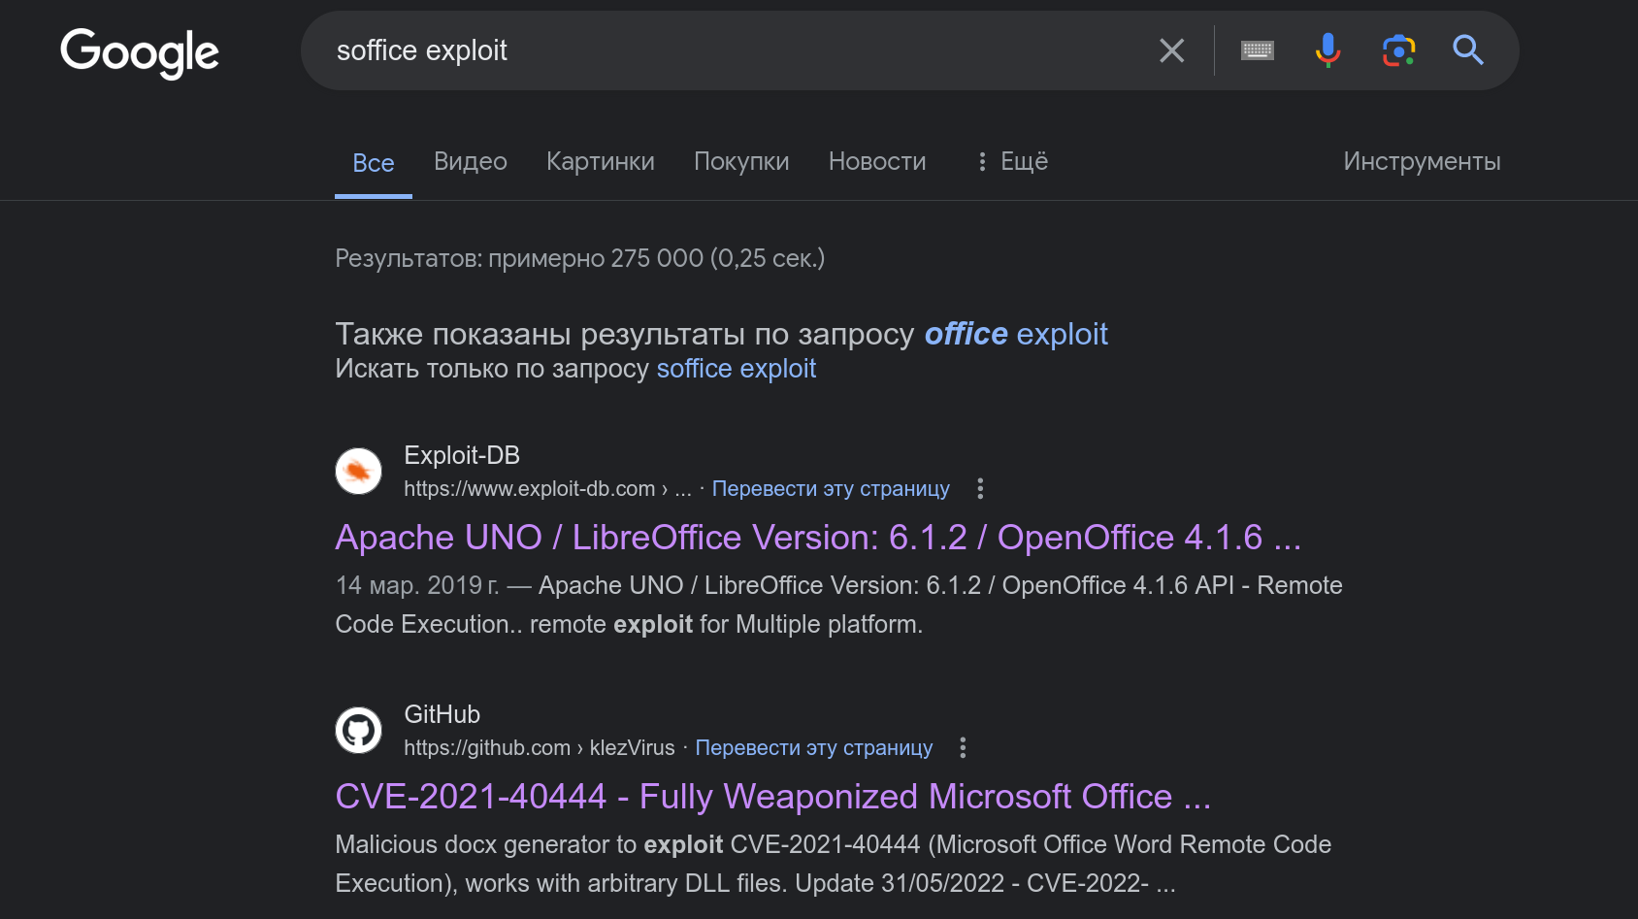1638x919 pixels.
Task: Start voice search with the microphone icon
Action: 1327,50
